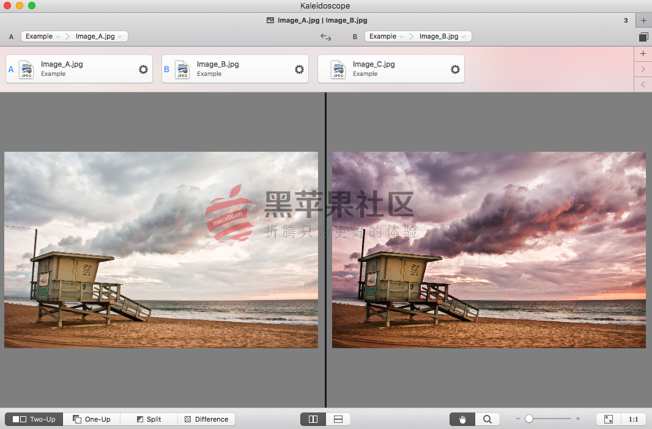
Task: Click the right purple-toned image preview
Action: (x=489, y=250)
